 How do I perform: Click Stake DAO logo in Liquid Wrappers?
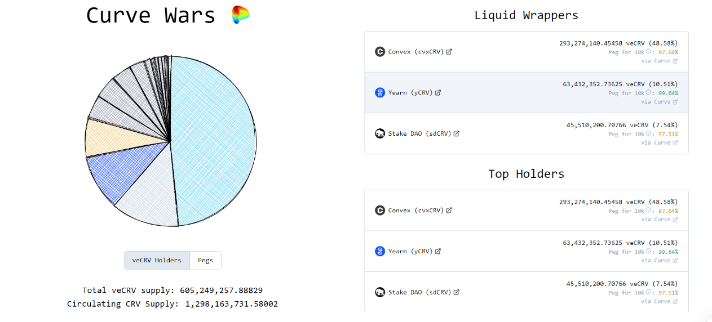coord(380,133)
